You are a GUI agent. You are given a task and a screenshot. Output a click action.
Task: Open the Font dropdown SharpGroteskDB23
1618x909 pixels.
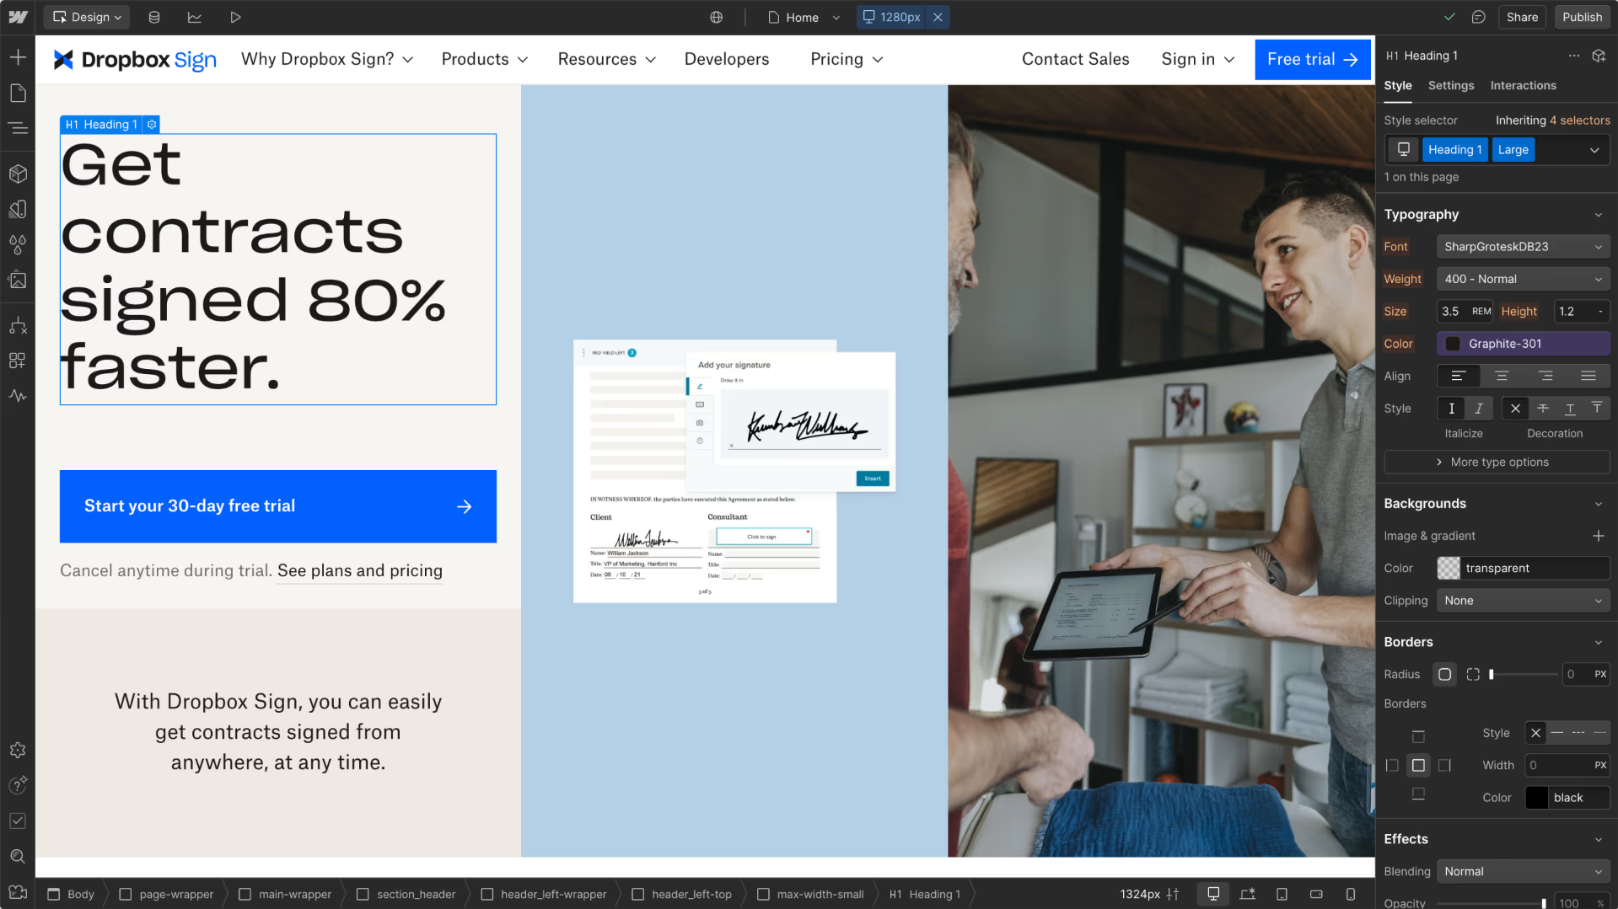pyautogui.click(x=1522, y=247)
